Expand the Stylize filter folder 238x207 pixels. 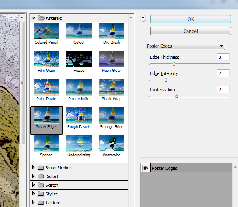[x=33, y=194]
